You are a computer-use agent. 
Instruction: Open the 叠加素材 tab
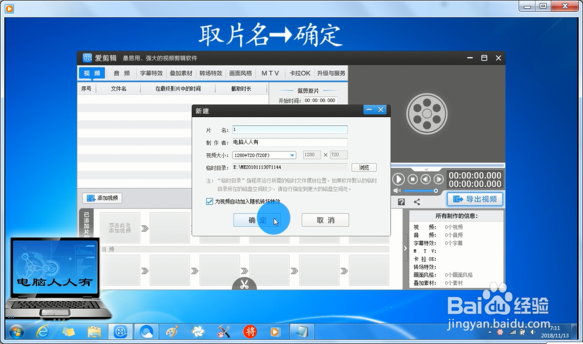pos(181,73)
